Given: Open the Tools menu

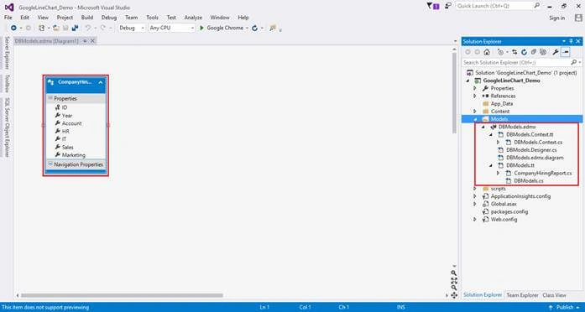Looking at the screenshot, I should click(152, 18).
